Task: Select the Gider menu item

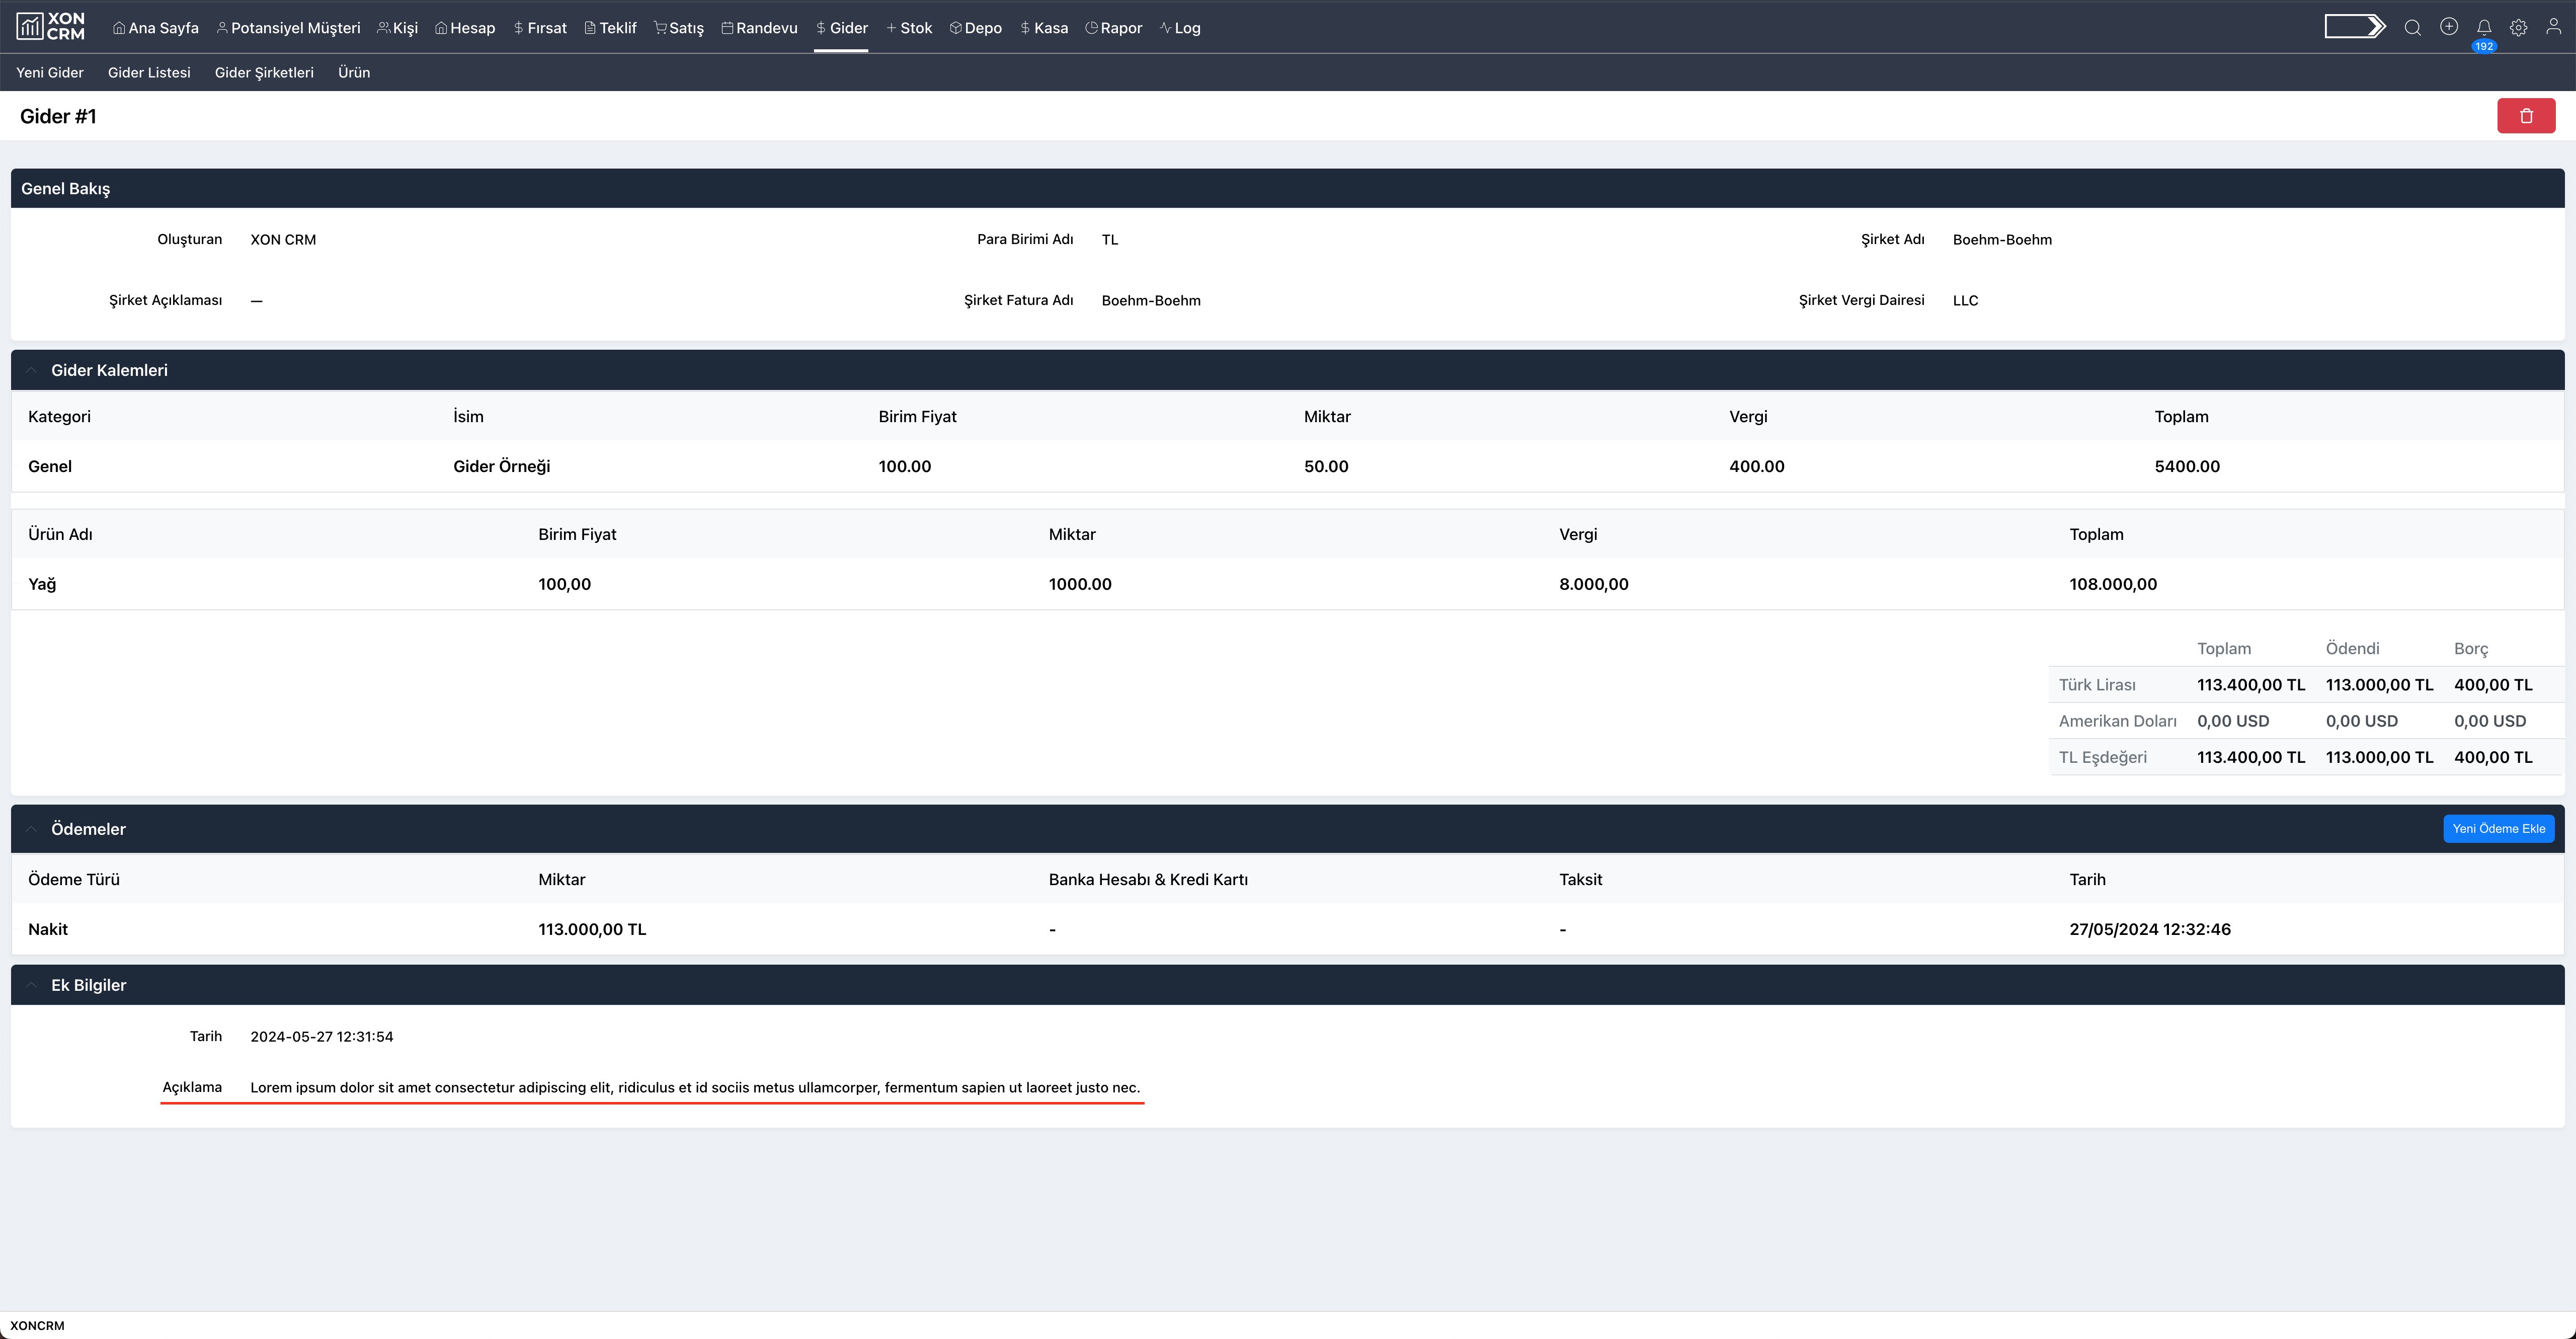Action: (841, 28)
